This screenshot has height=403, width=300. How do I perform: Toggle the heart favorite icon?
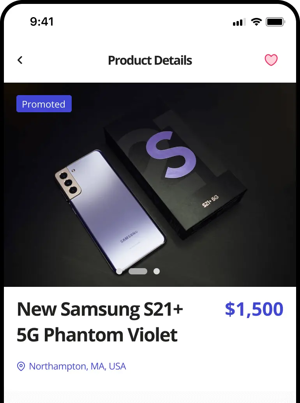click(271, 60)
